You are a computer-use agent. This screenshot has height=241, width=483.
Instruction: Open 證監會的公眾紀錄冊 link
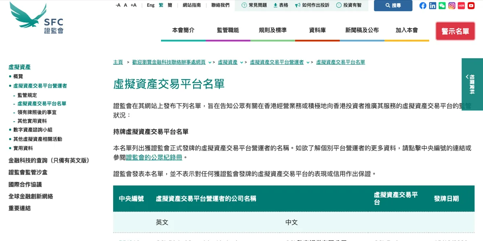coord(154,157)
